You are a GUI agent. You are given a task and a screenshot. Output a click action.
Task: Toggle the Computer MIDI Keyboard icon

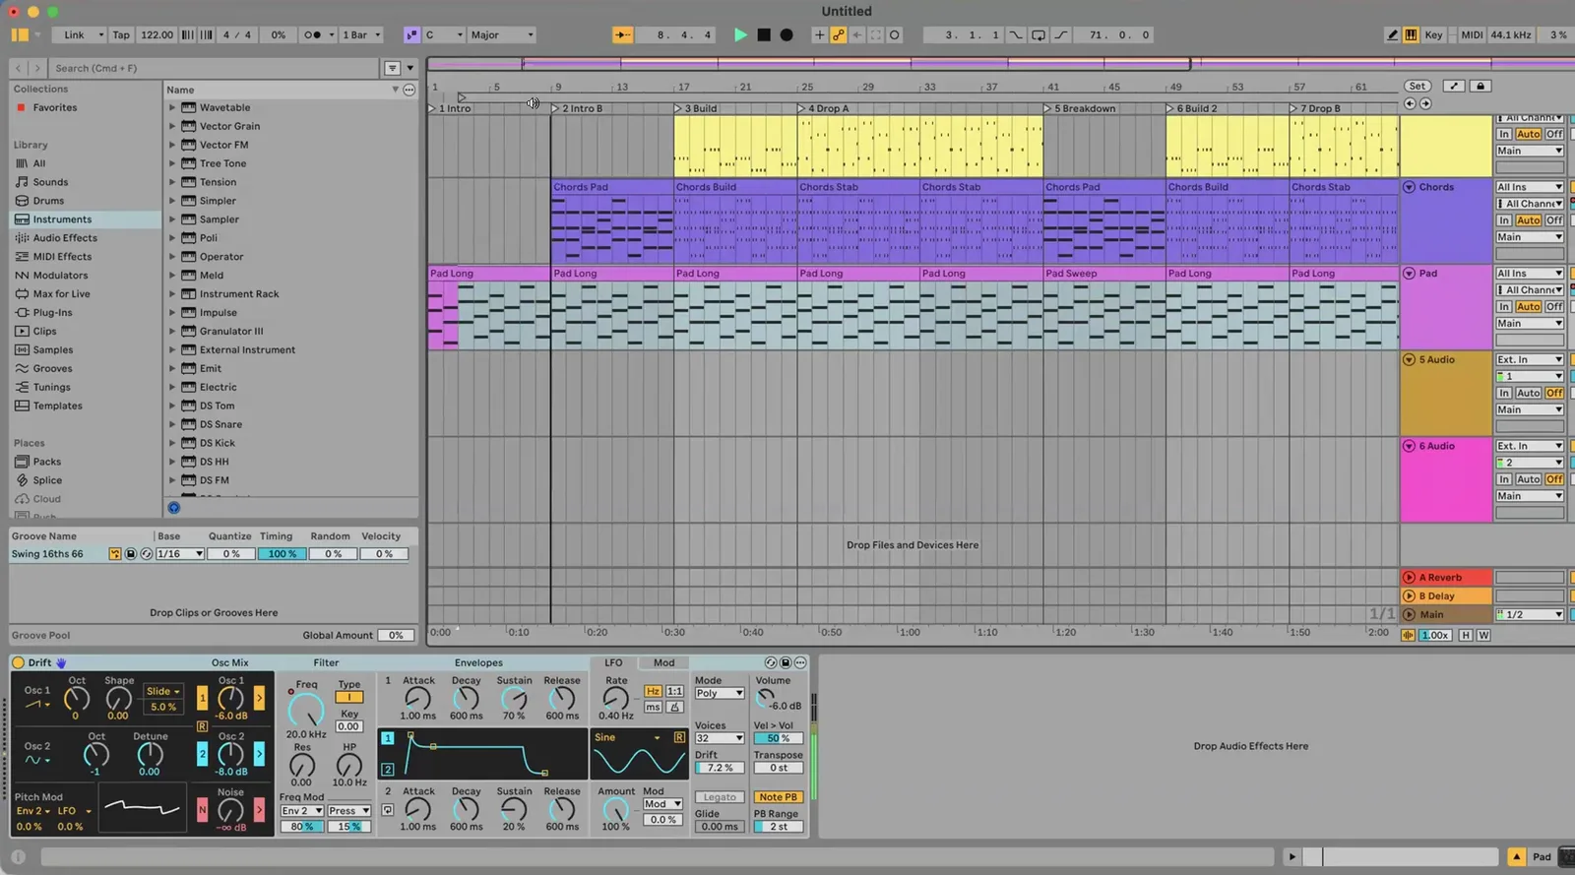[x=1411, y=34]
